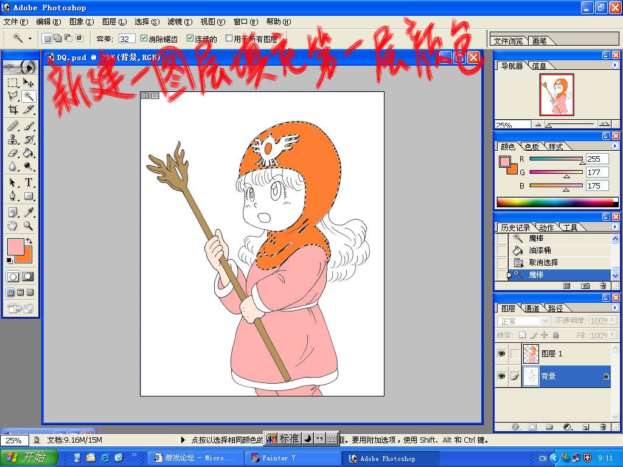Open the Color panel flyout menu arrow
This screenshot has width=623, height=467.
click(x=614, y=146)
